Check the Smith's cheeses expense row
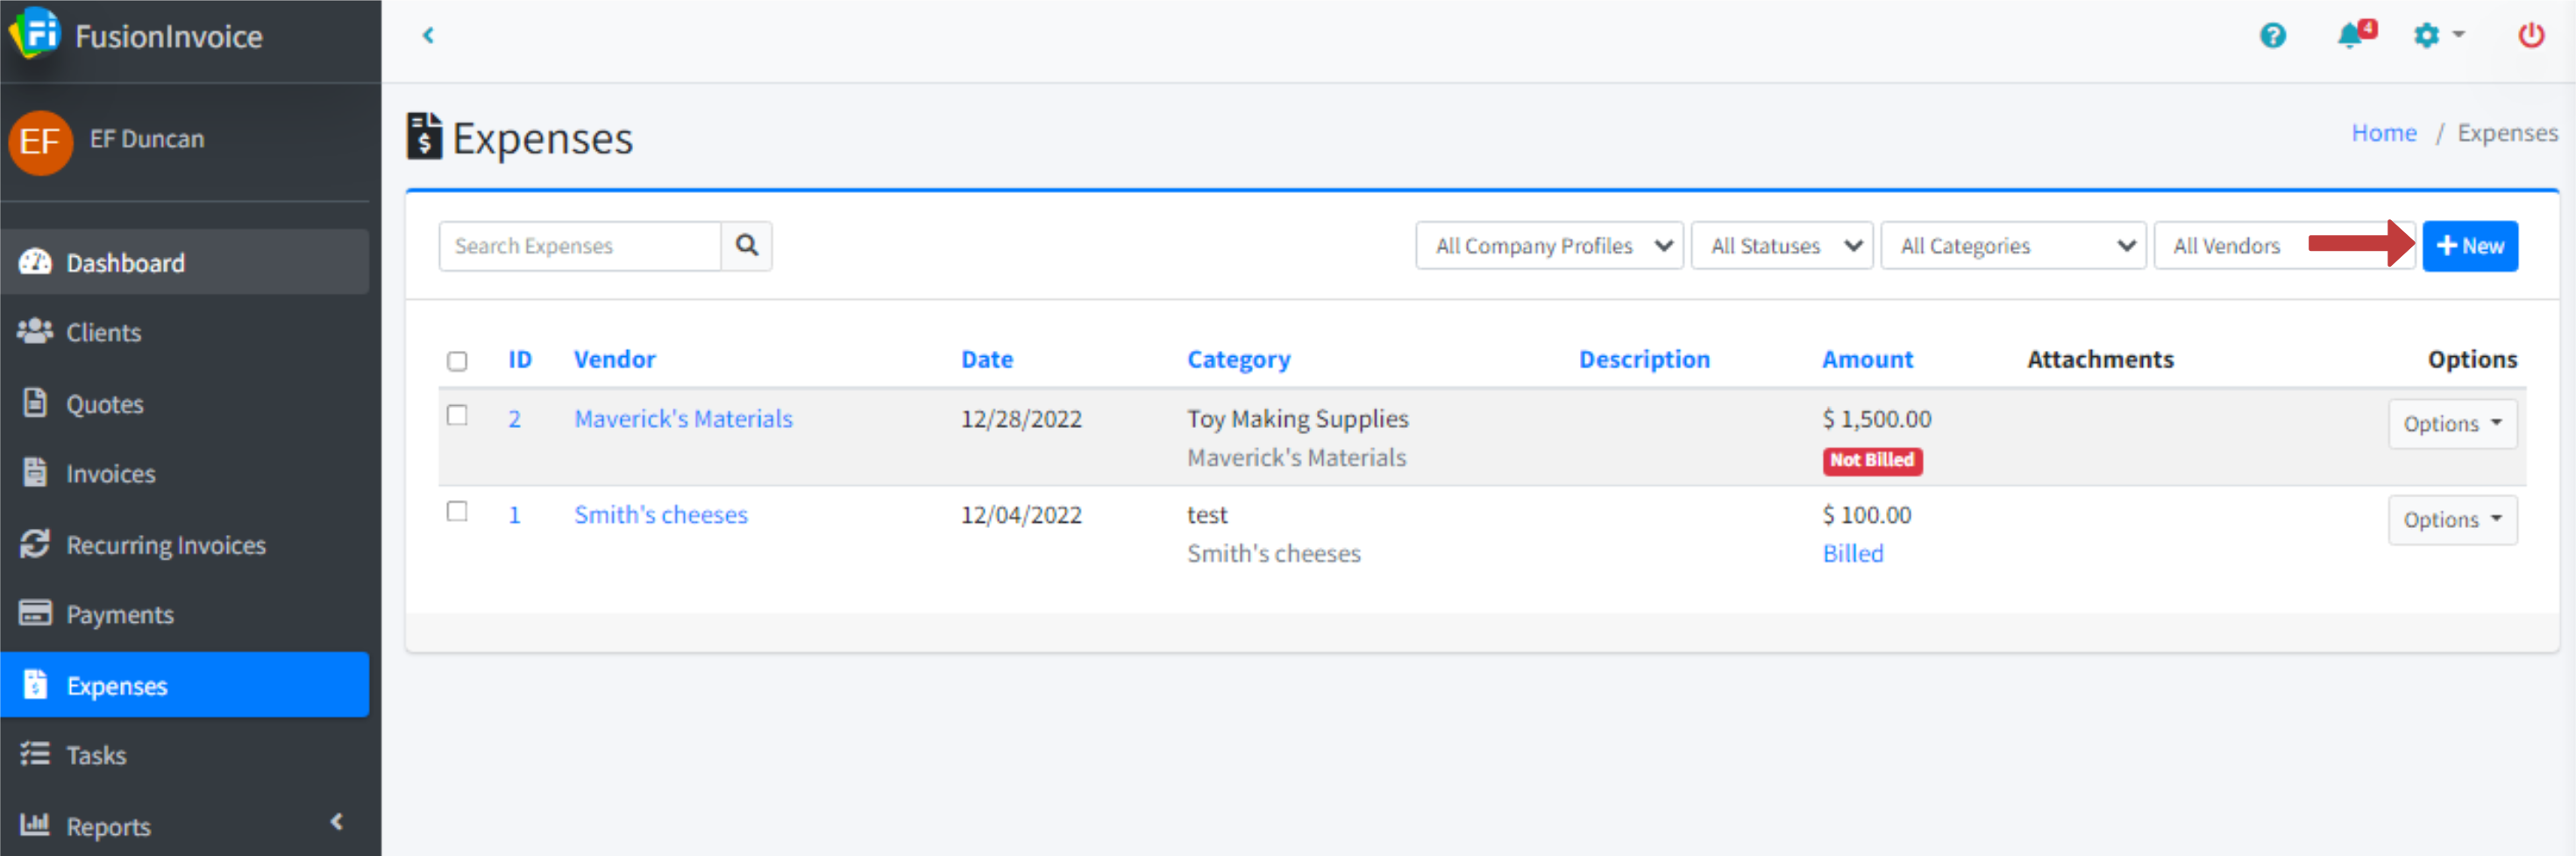 click(457, 511)
